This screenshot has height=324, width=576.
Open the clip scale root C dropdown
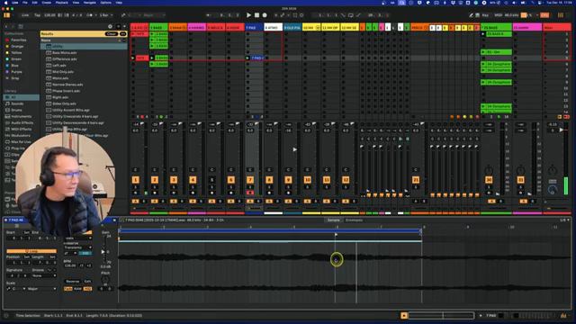click(x=19, y=289)
